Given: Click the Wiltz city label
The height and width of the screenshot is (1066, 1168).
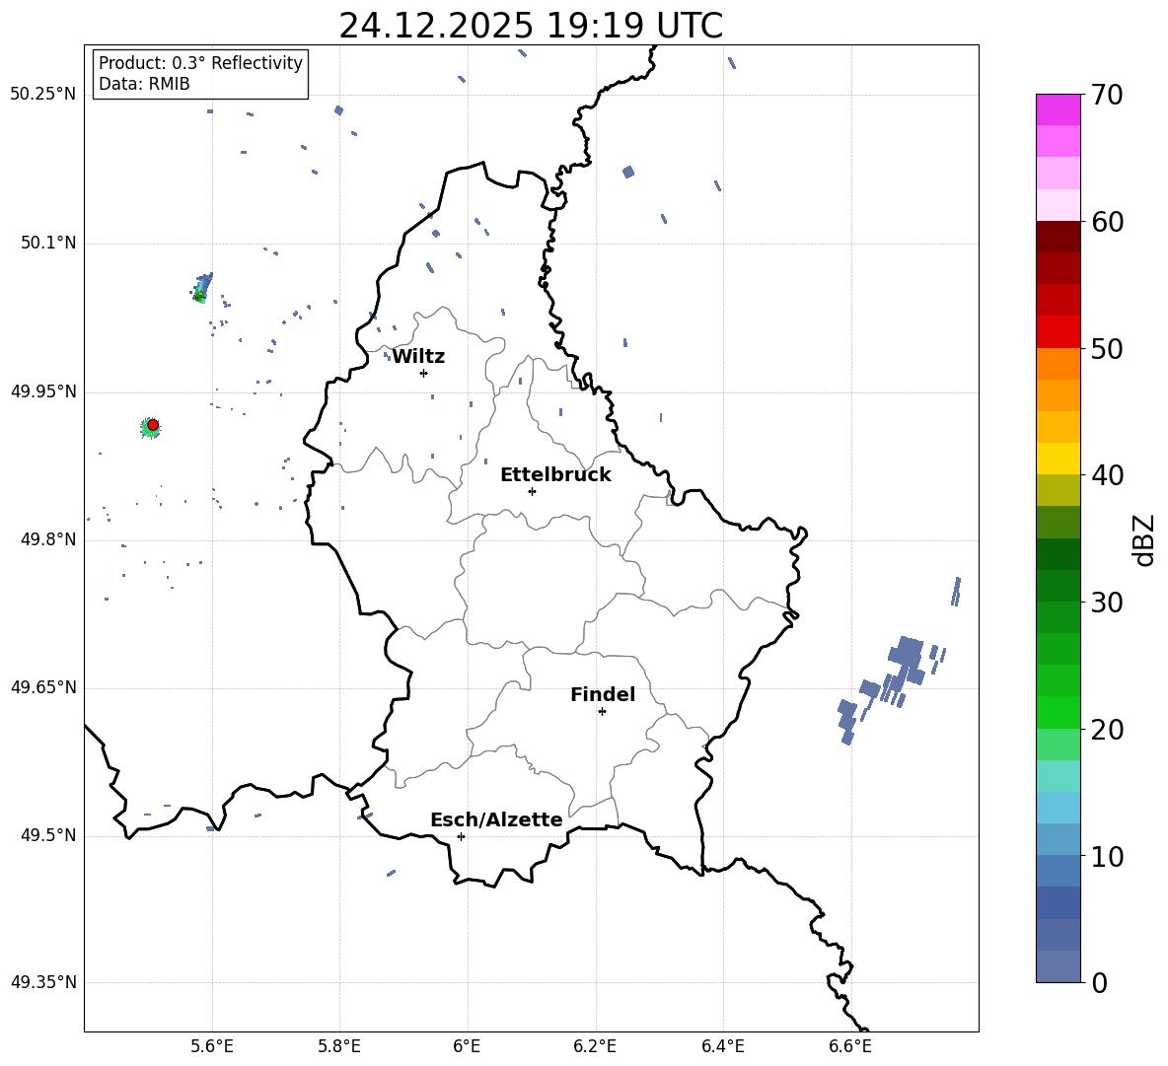Looking at the screenshot, I should coord(418,357).
